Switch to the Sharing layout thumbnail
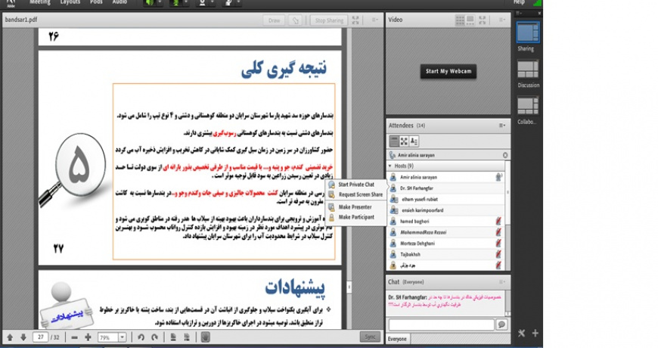Screen dimensions: 658x348 pos(528,33)
